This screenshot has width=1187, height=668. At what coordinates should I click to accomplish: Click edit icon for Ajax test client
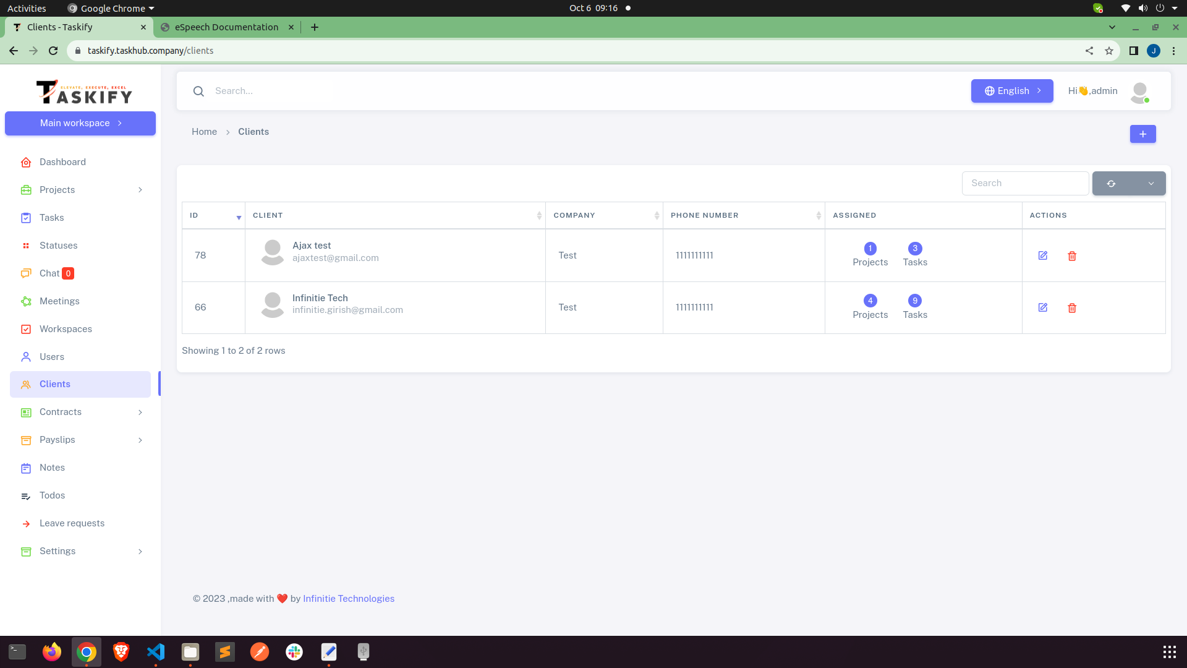1042,255
